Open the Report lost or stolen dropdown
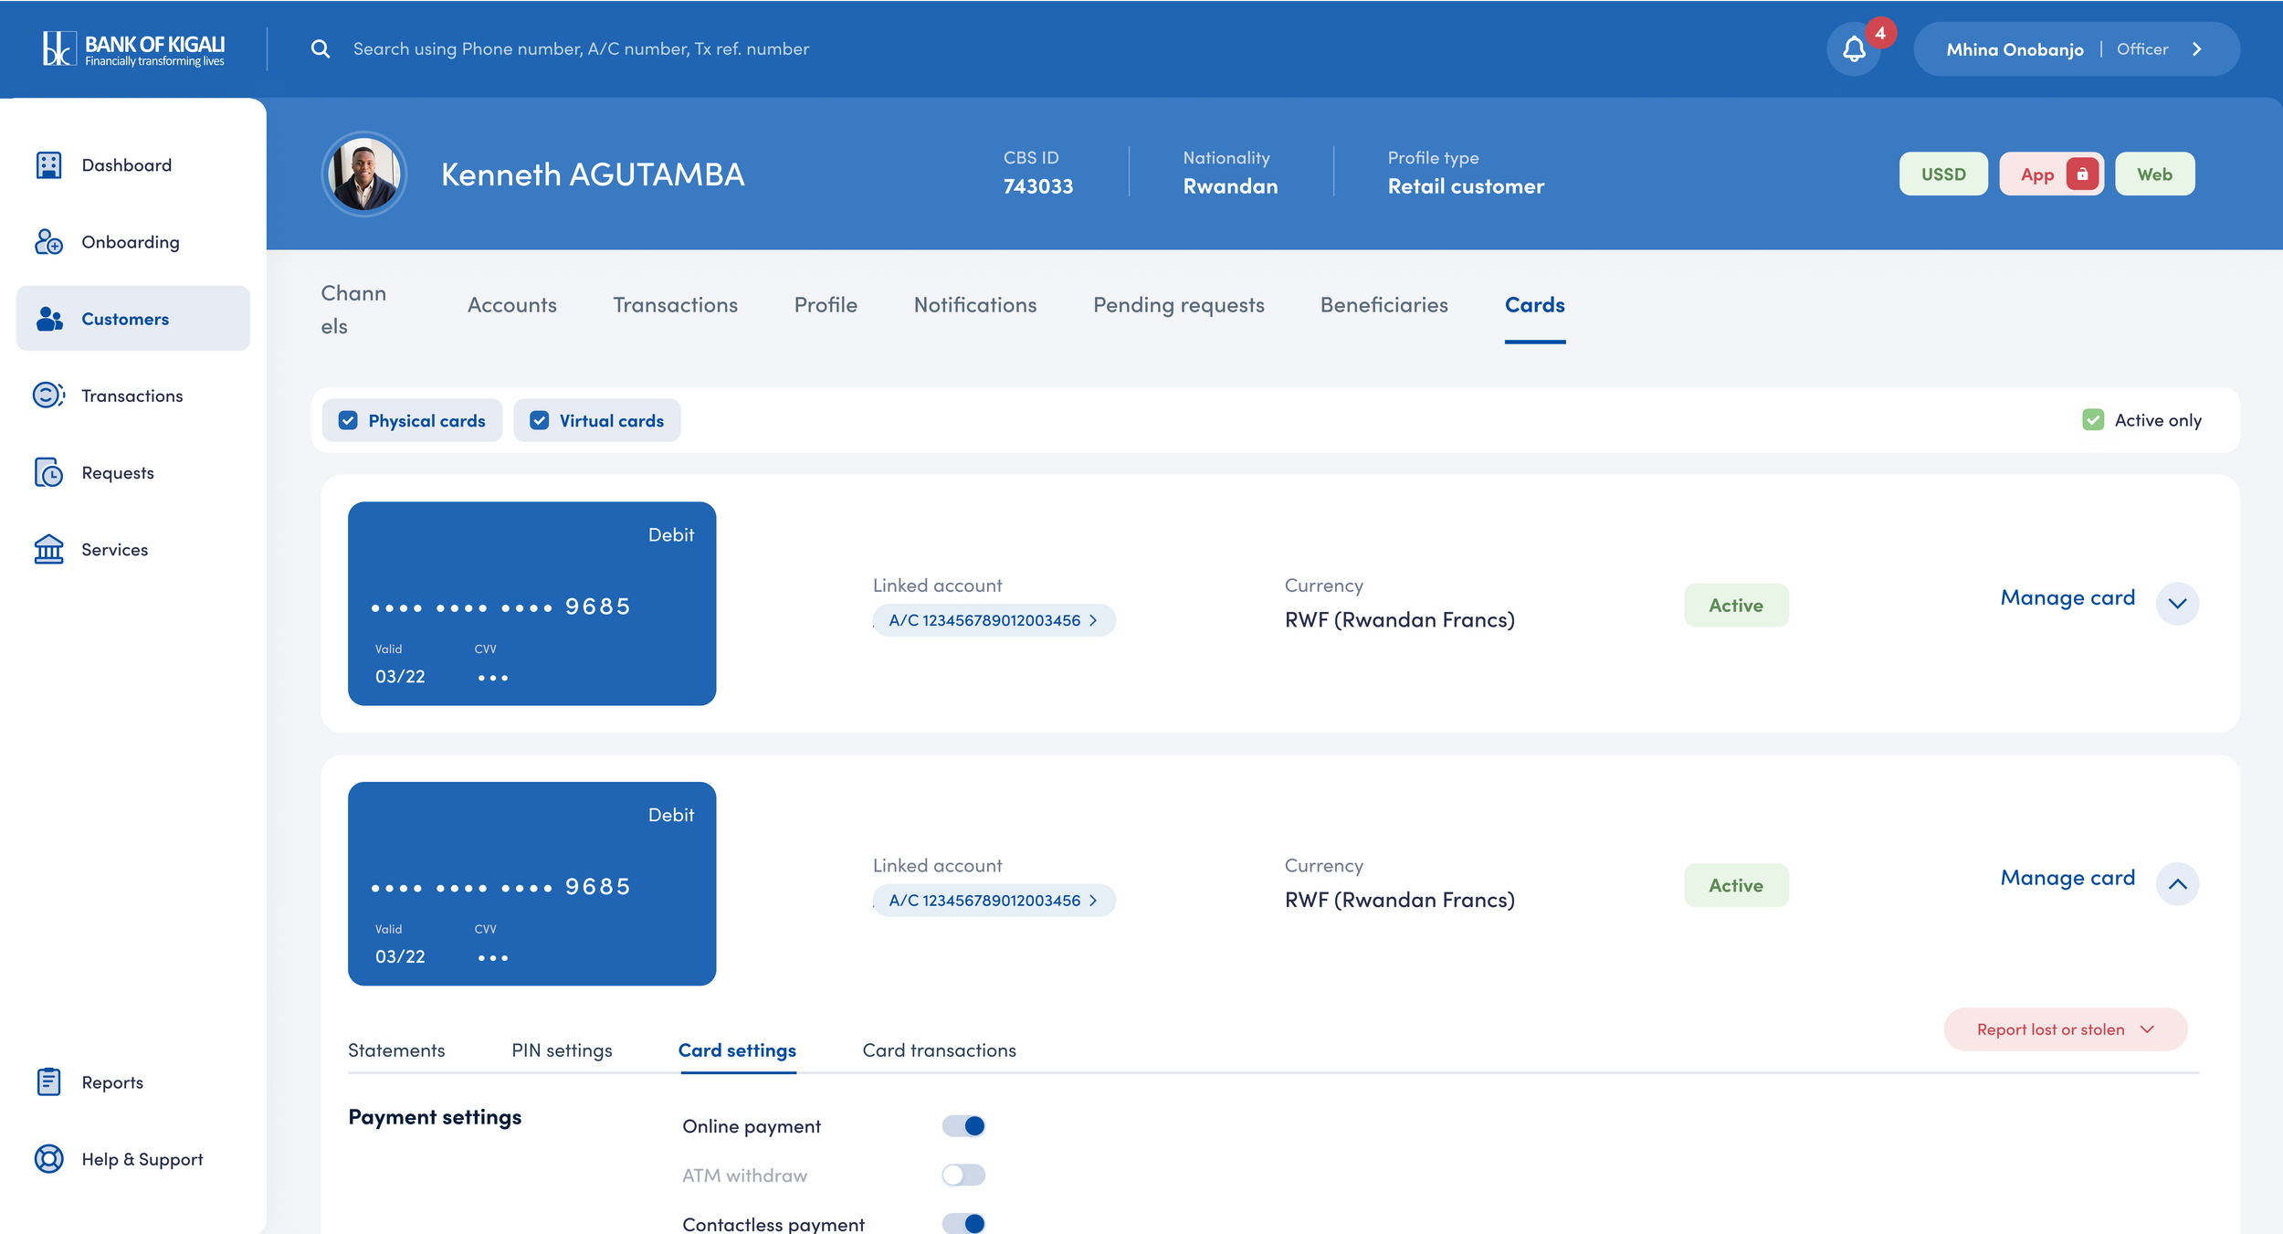This screenshot has height=1234, width=2283. [2065, 1029]
